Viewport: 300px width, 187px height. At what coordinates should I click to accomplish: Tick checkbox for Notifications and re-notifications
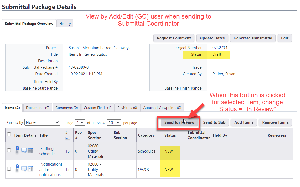(x=9, y=169)
